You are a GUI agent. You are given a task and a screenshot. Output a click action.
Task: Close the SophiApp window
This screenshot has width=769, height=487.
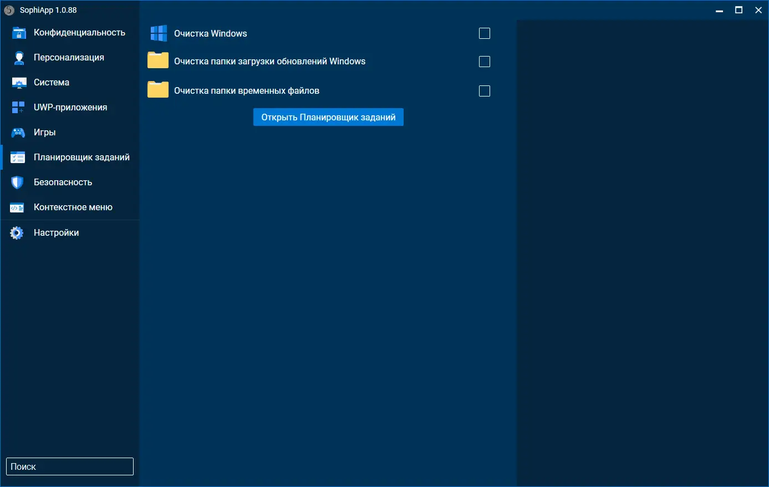pos(758,10)
